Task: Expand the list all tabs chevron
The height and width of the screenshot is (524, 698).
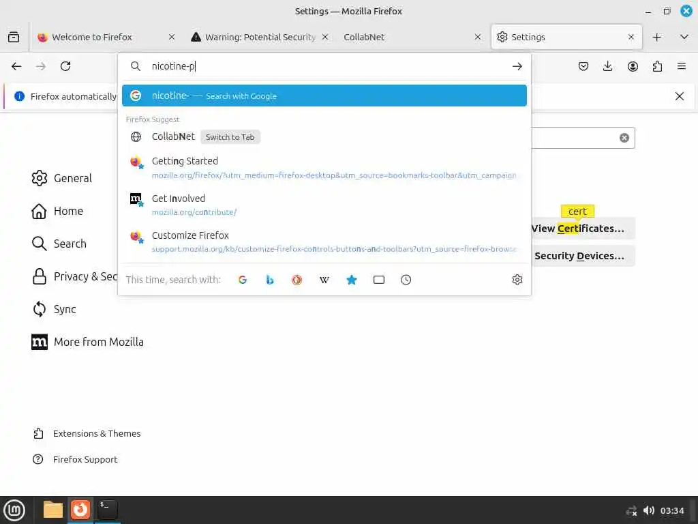Action: click(x=684, y=37)
